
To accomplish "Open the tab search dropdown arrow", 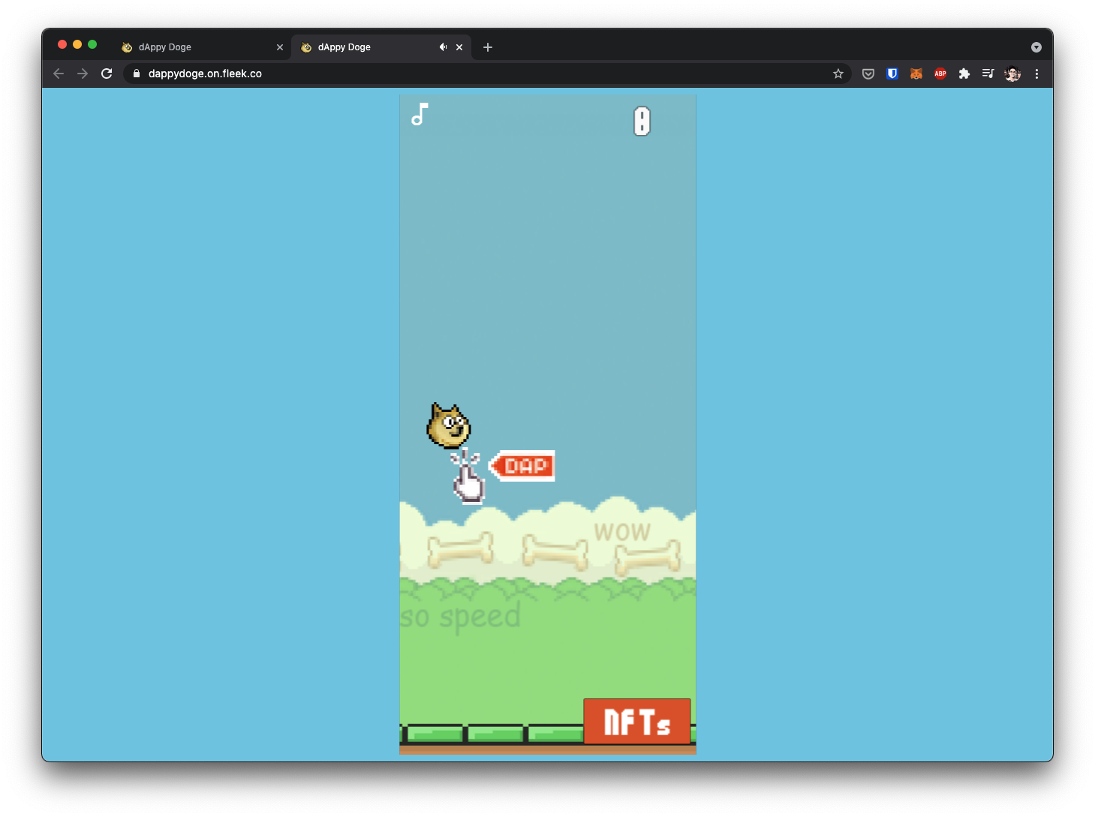I will coord(1036,47).
